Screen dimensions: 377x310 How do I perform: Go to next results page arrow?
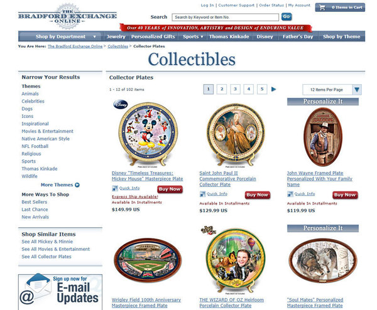pyautogui.click(x=273, y=89)
